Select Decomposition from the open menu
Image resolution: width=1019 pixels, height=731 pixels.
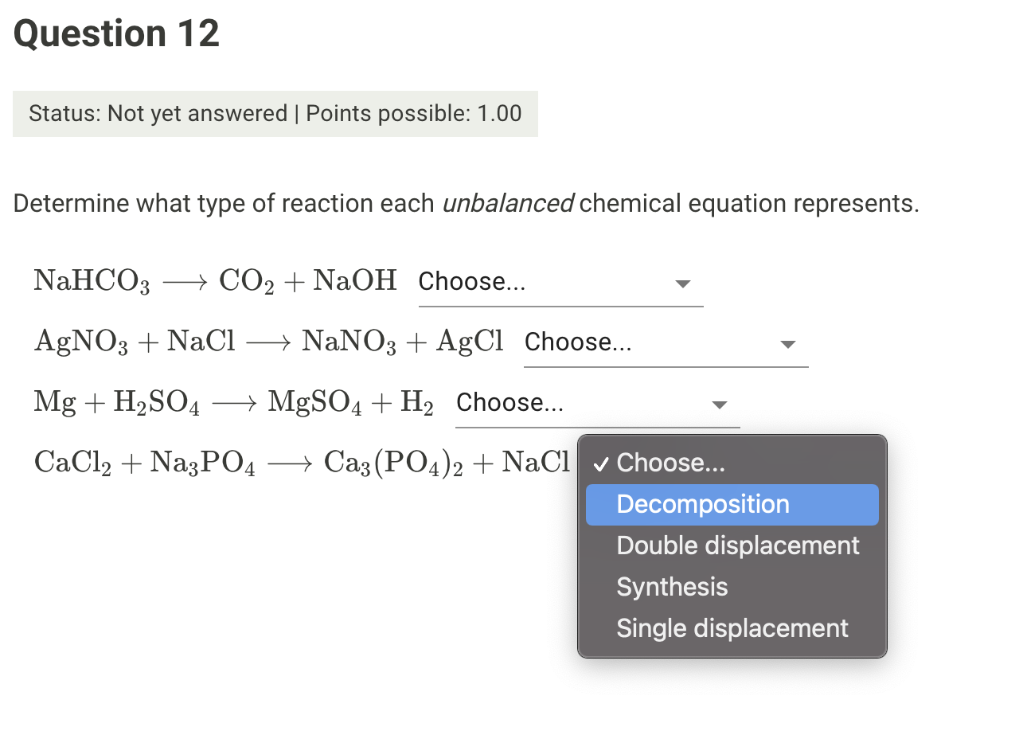click(703, 504)
